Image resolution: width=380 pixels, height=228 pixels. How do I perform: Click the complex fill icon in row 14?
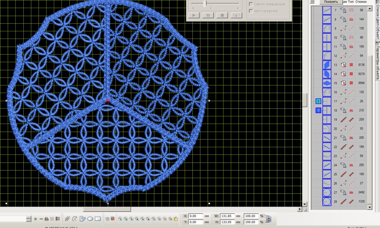pyautogui.click(x=343, y=74)
